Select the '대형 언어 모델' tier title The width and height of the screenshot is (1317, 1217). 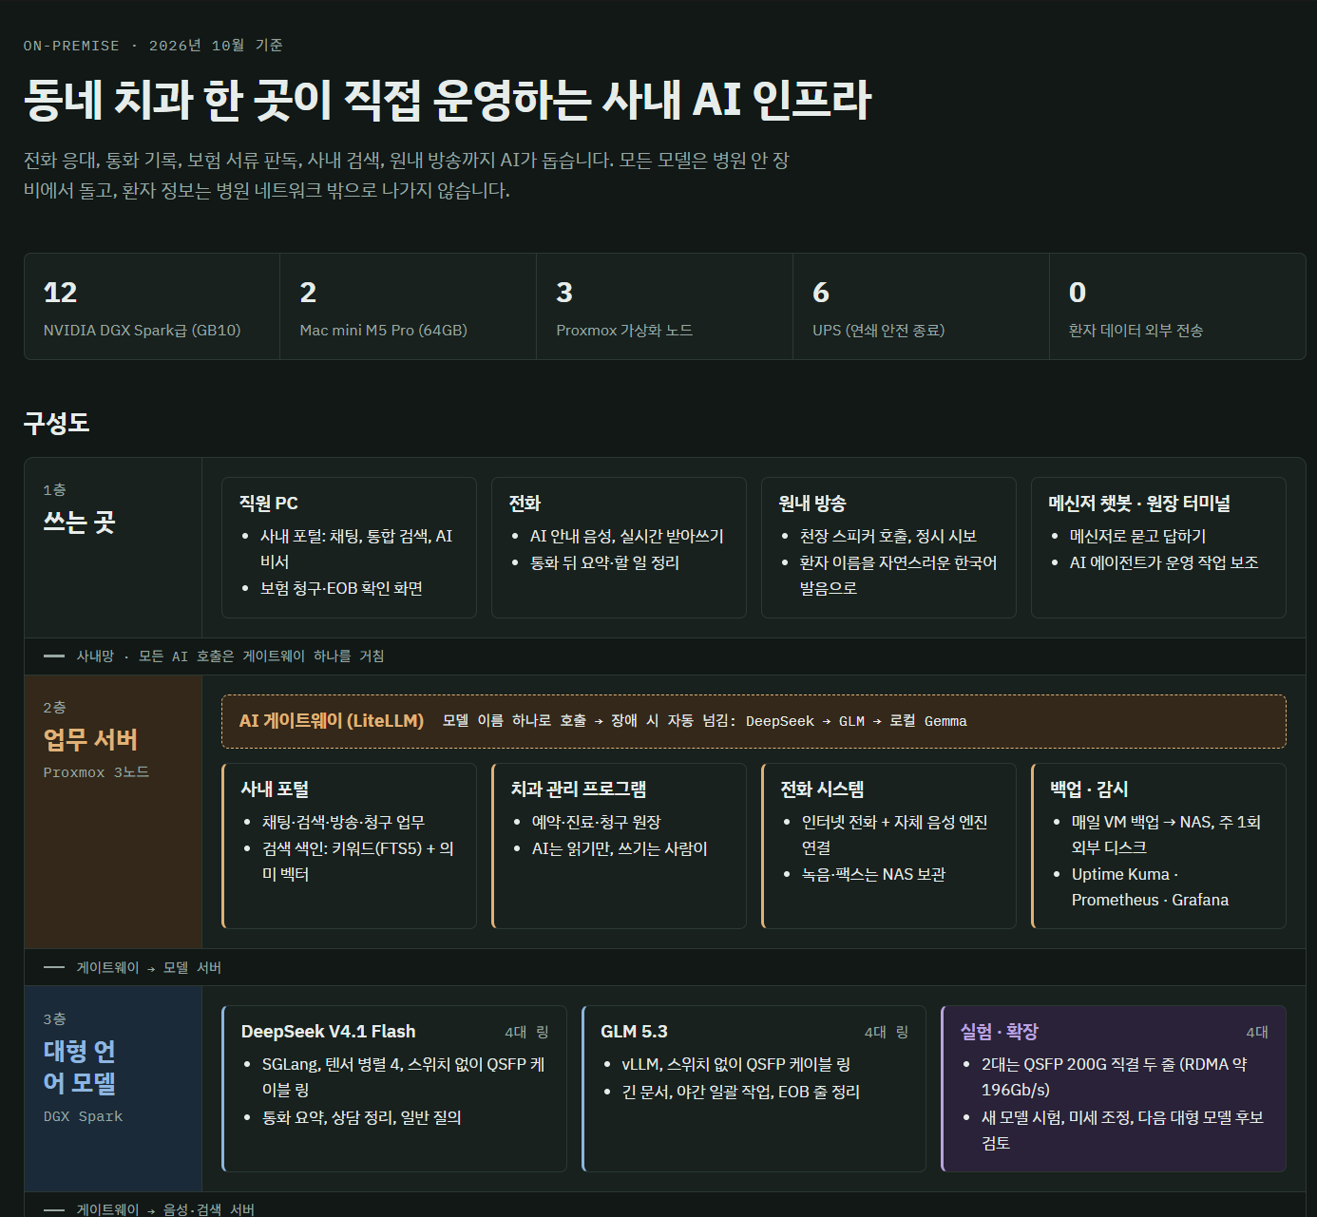pos(80,1067)
